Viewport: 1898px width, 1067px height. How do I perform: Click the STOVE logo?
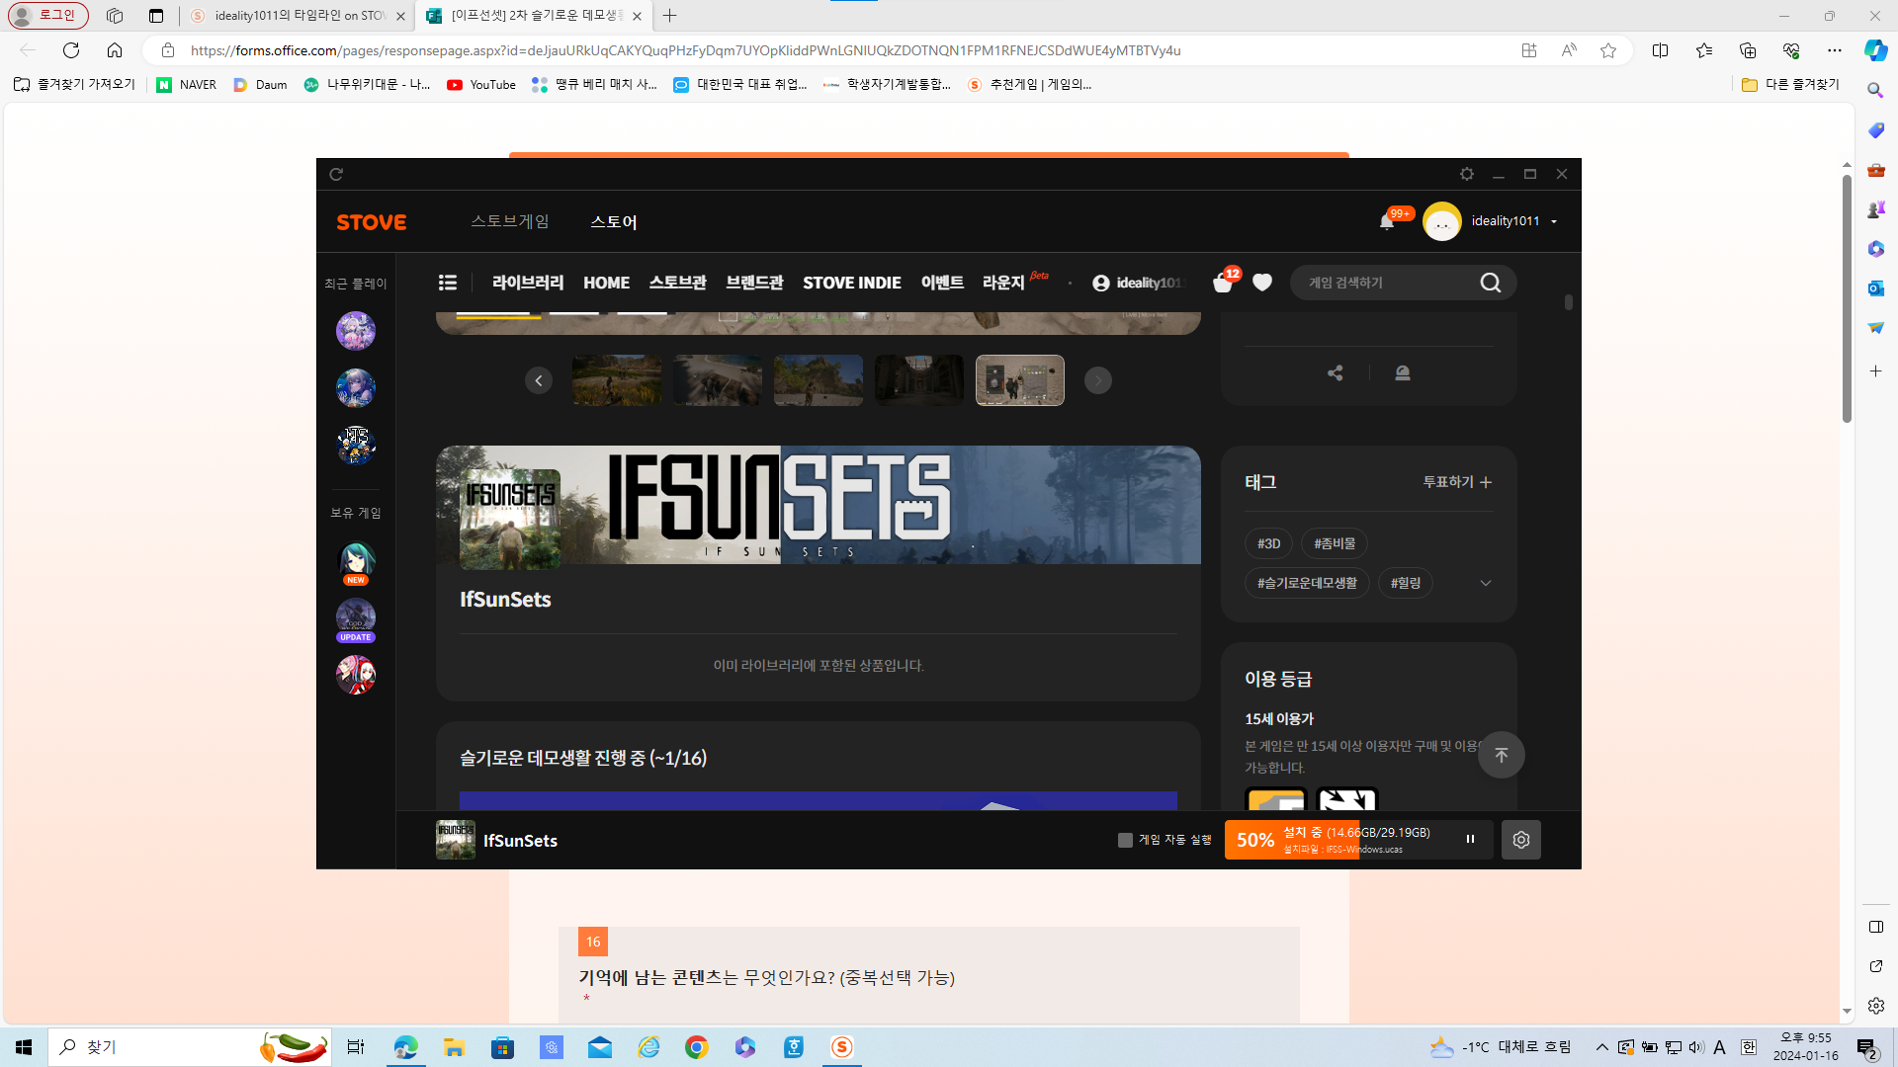pyautogui.click(x=372, y=222)
